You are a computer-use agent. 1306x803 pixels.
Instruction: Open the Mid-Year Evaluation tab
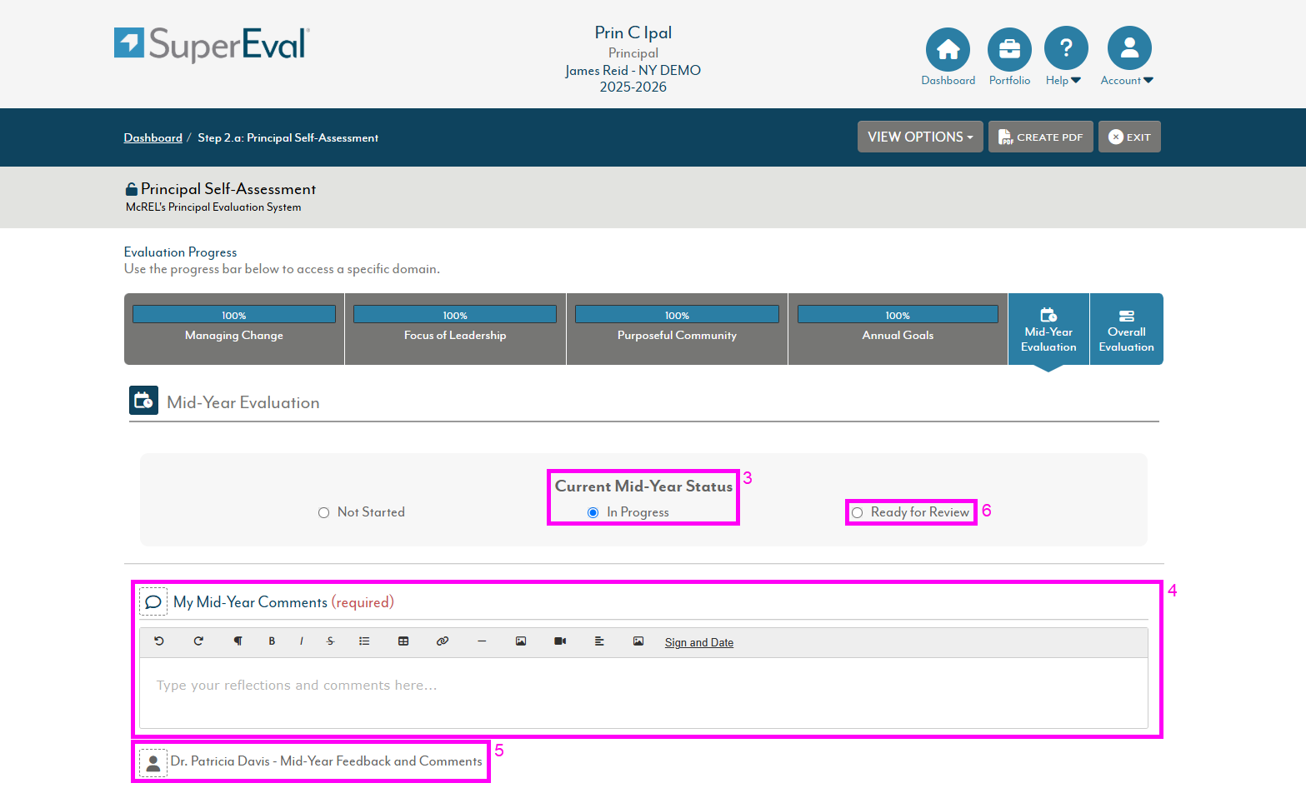coord(1048,330)
